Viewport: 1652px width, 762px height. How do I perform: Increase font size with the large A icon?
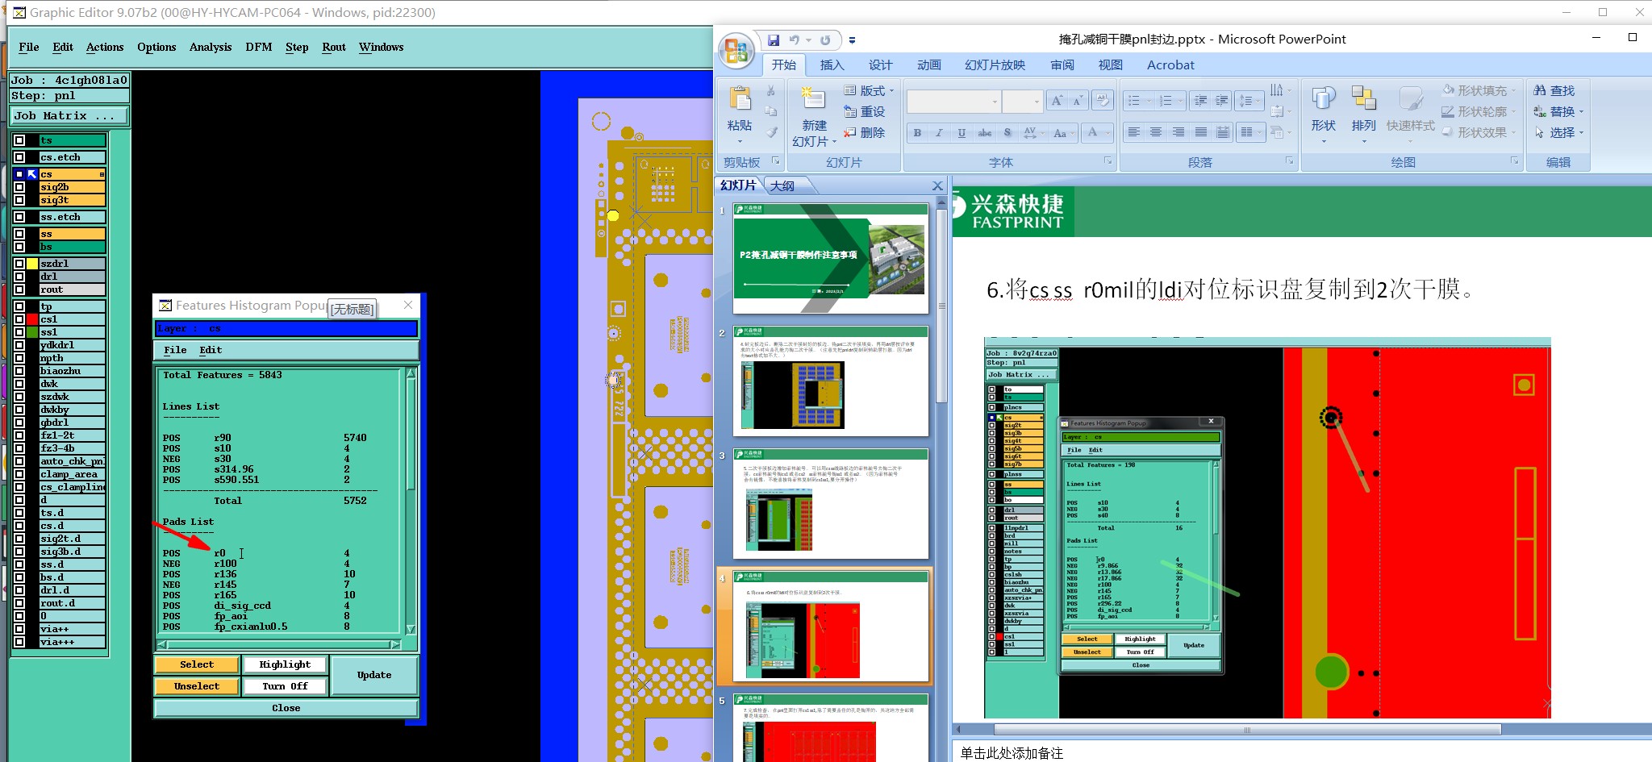1056,101
